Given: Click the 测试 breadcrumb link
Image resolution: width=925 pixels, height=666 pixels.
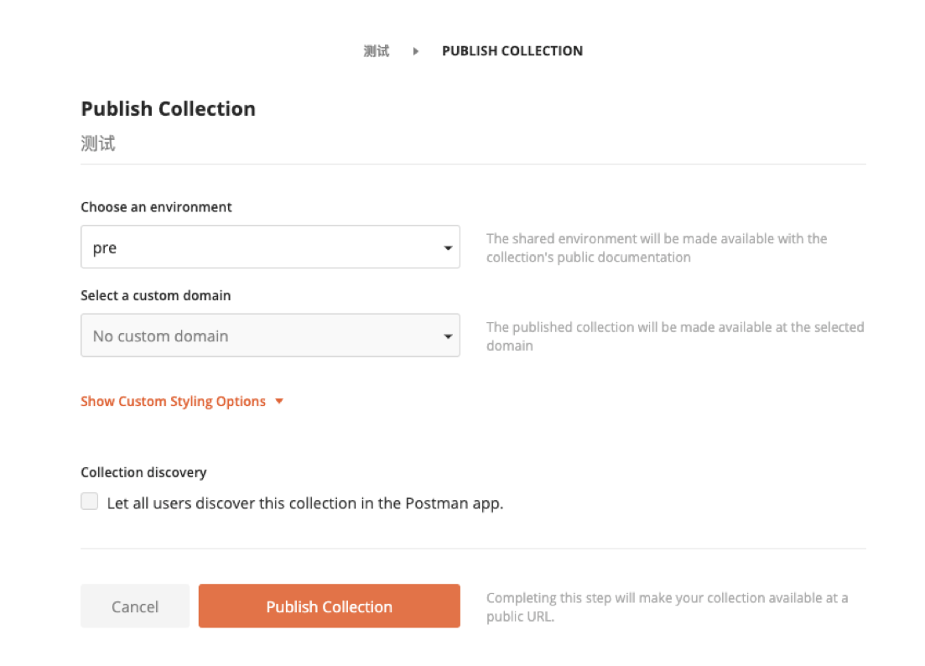Looking at the screenshot, I should point(377,51).
